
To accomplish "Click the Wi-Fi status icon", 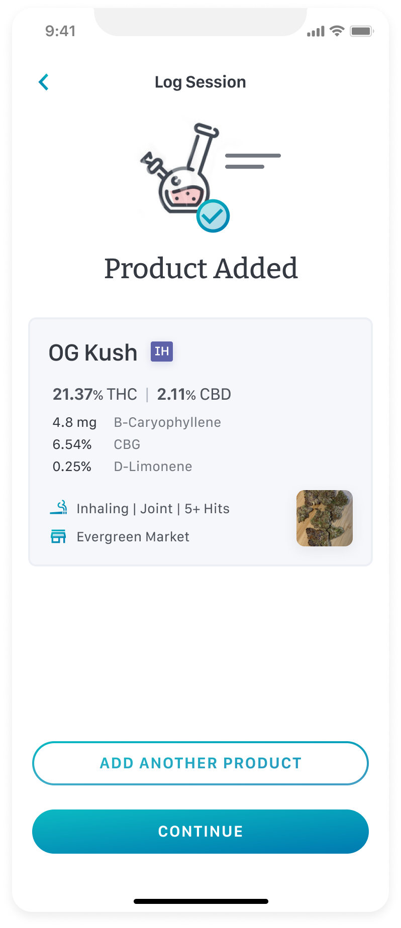I will (337, 31).
